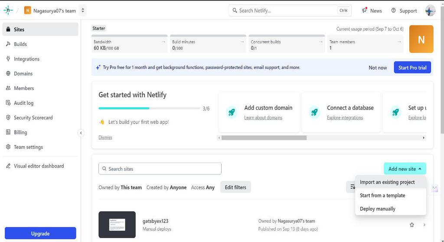Open the Billing sidebar icon
Viewport: 444px width, 242px height.
point(8,132)
